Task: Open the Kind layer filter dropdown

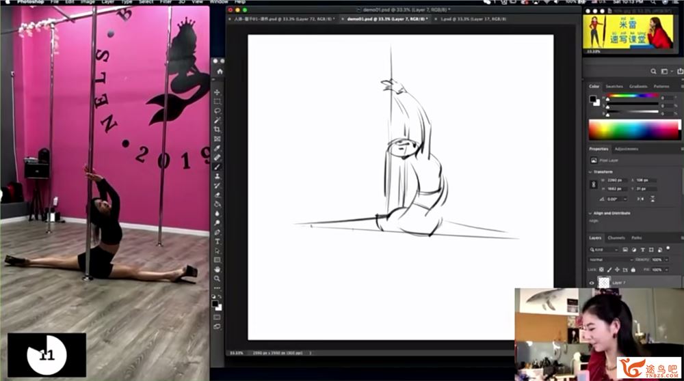Action: tap(605, 250)
